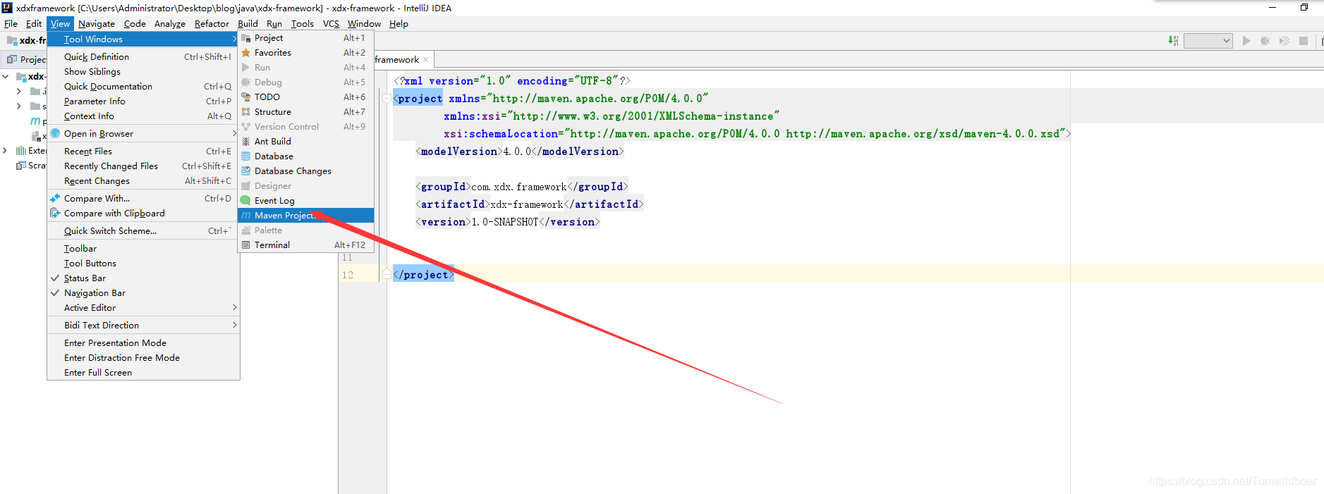
Task: Click Run with Coverage toolbar icon
Action: pos(1284,41)
